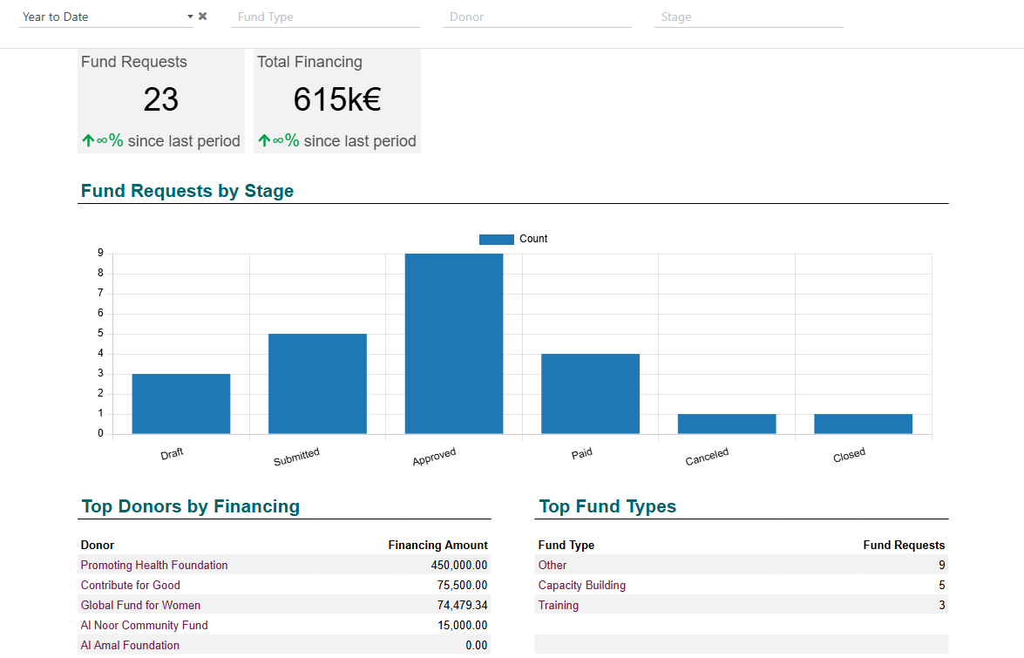Click the Fund Requests KPI card
1024x658 pixels.
click(160, 101)
